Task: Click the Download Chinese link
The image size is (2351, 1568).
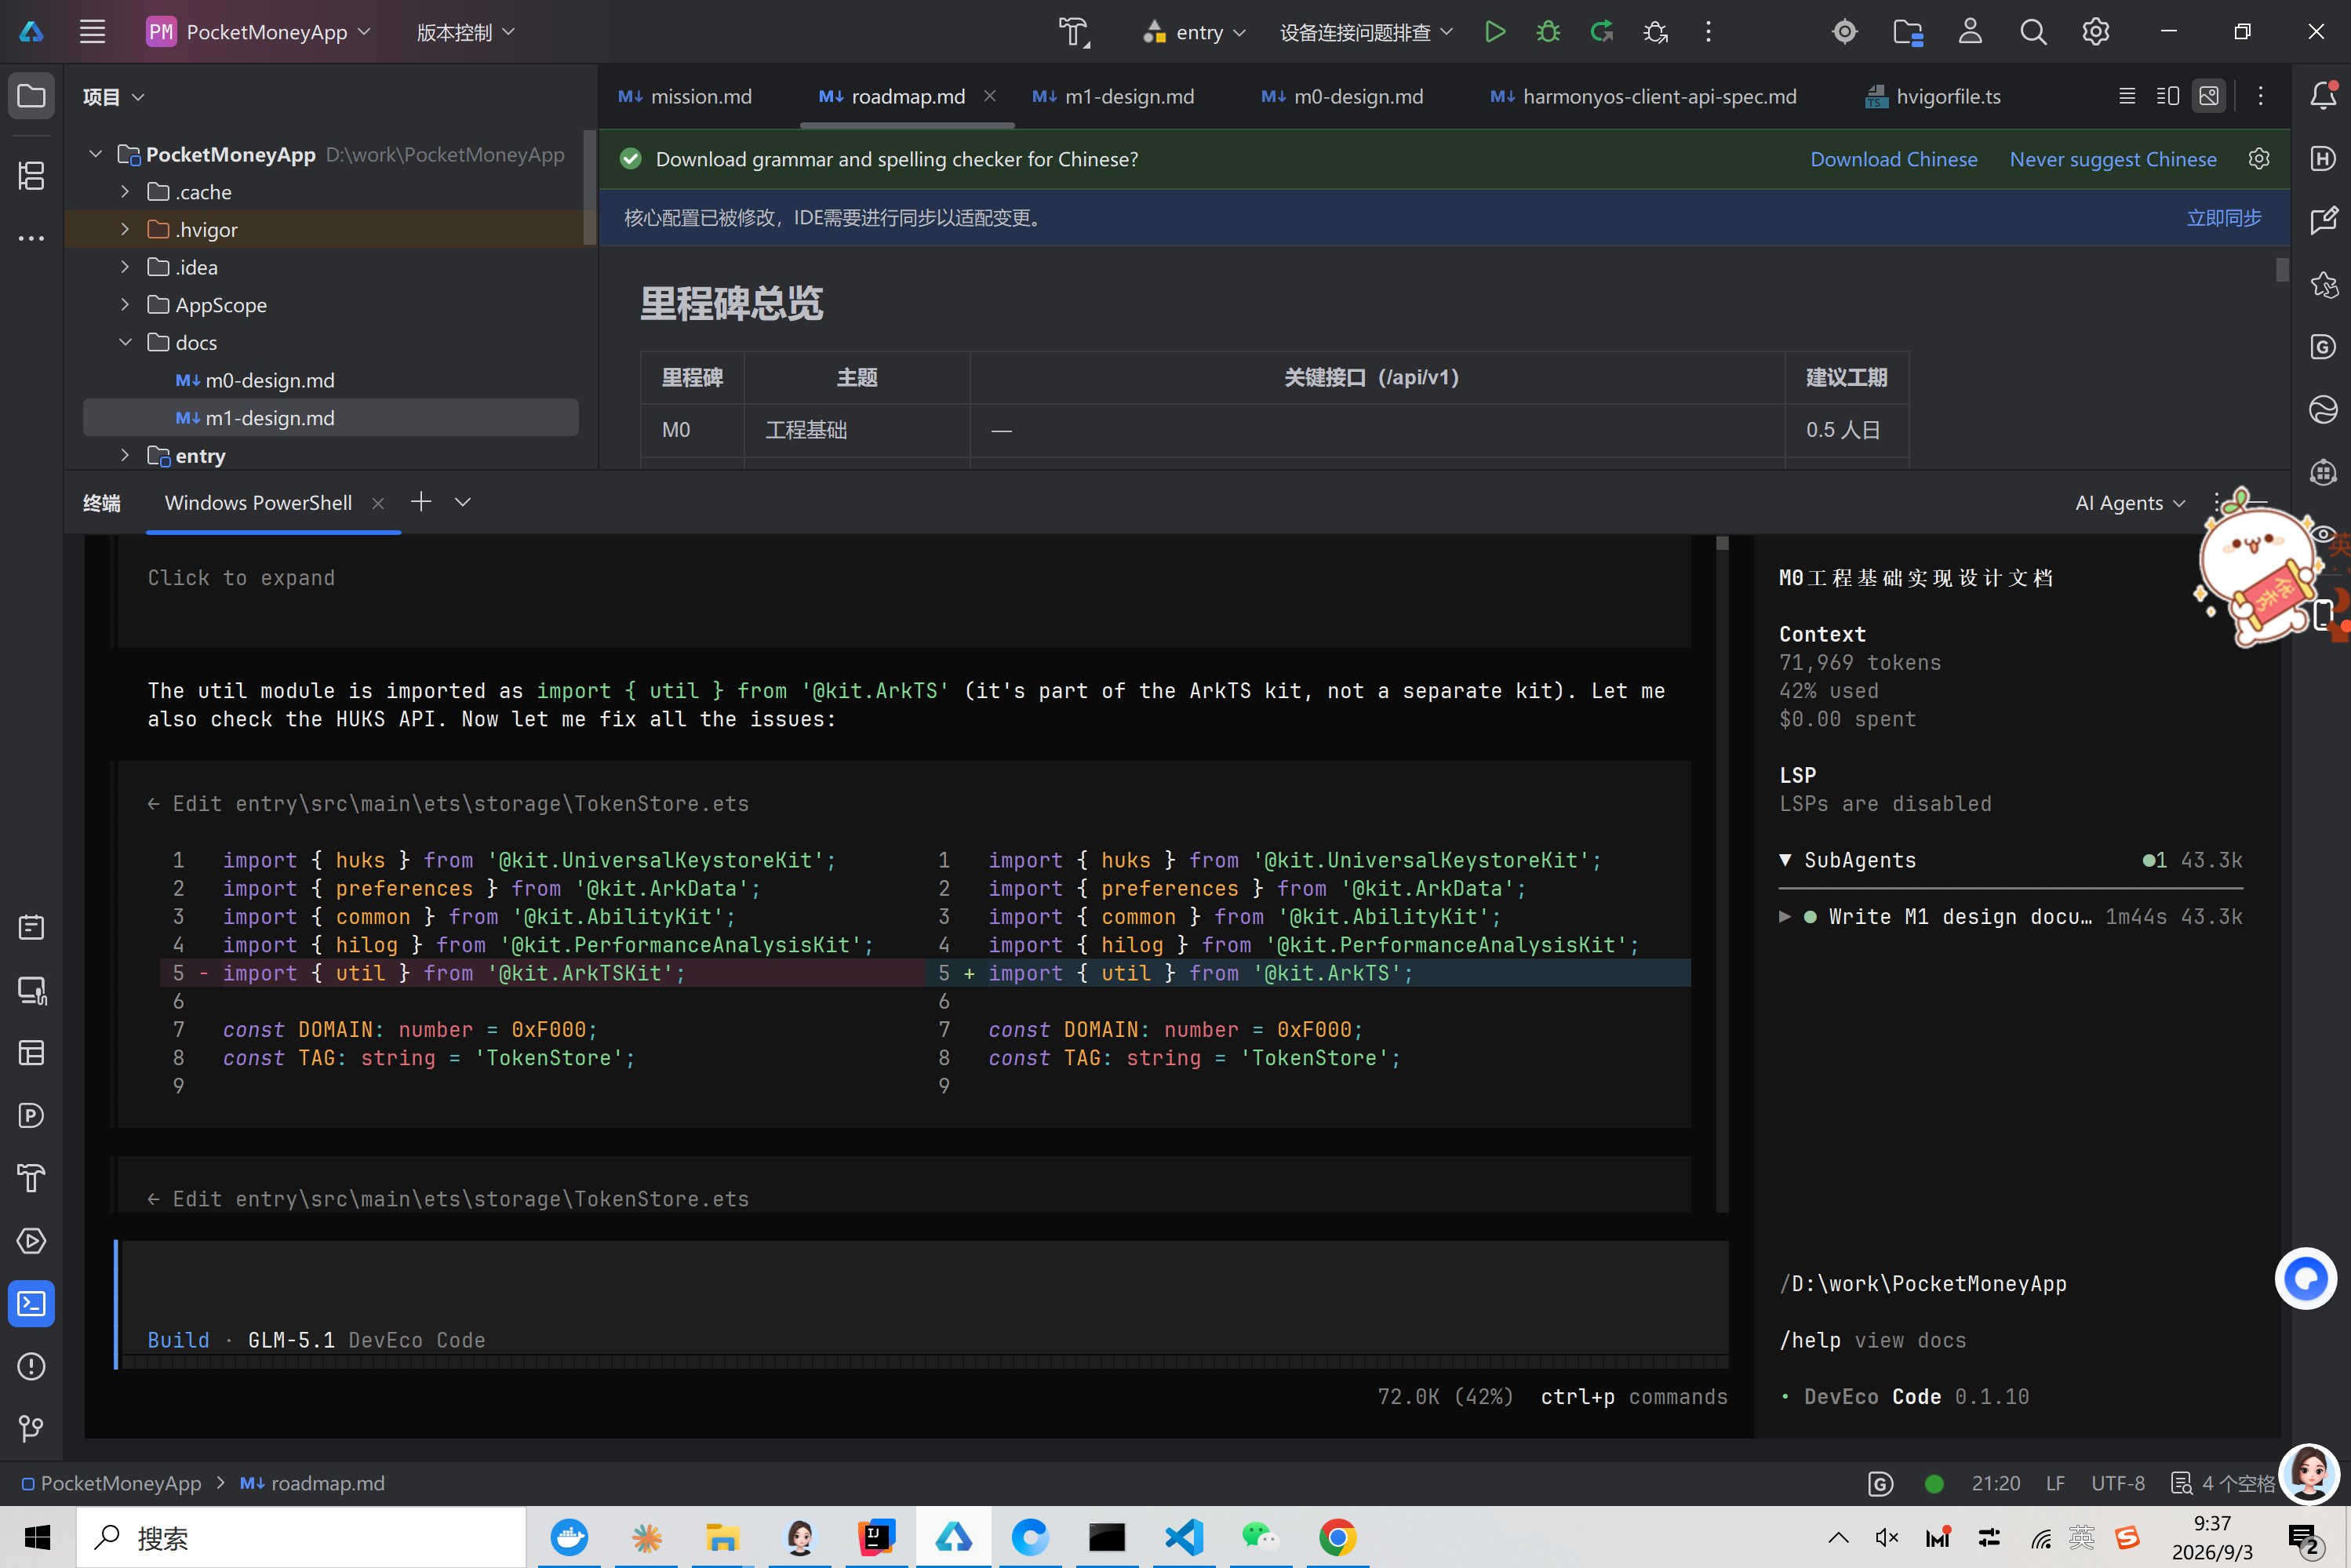Action: (x=1893, y=159)
